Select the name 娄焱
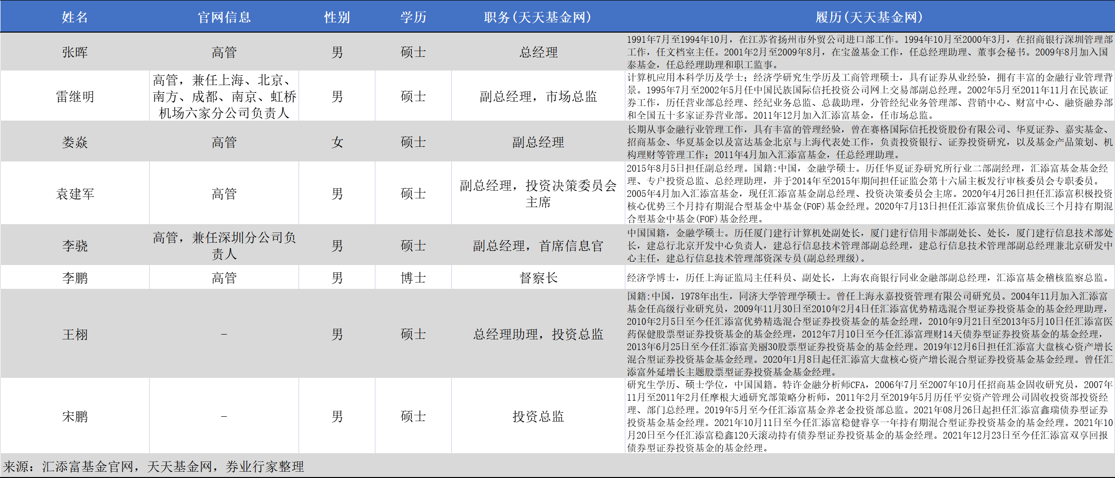 pyautogui.click(x=75, y=142)
